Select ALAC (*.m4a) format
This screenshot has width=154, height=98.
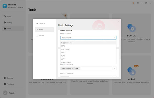(88, 62)
